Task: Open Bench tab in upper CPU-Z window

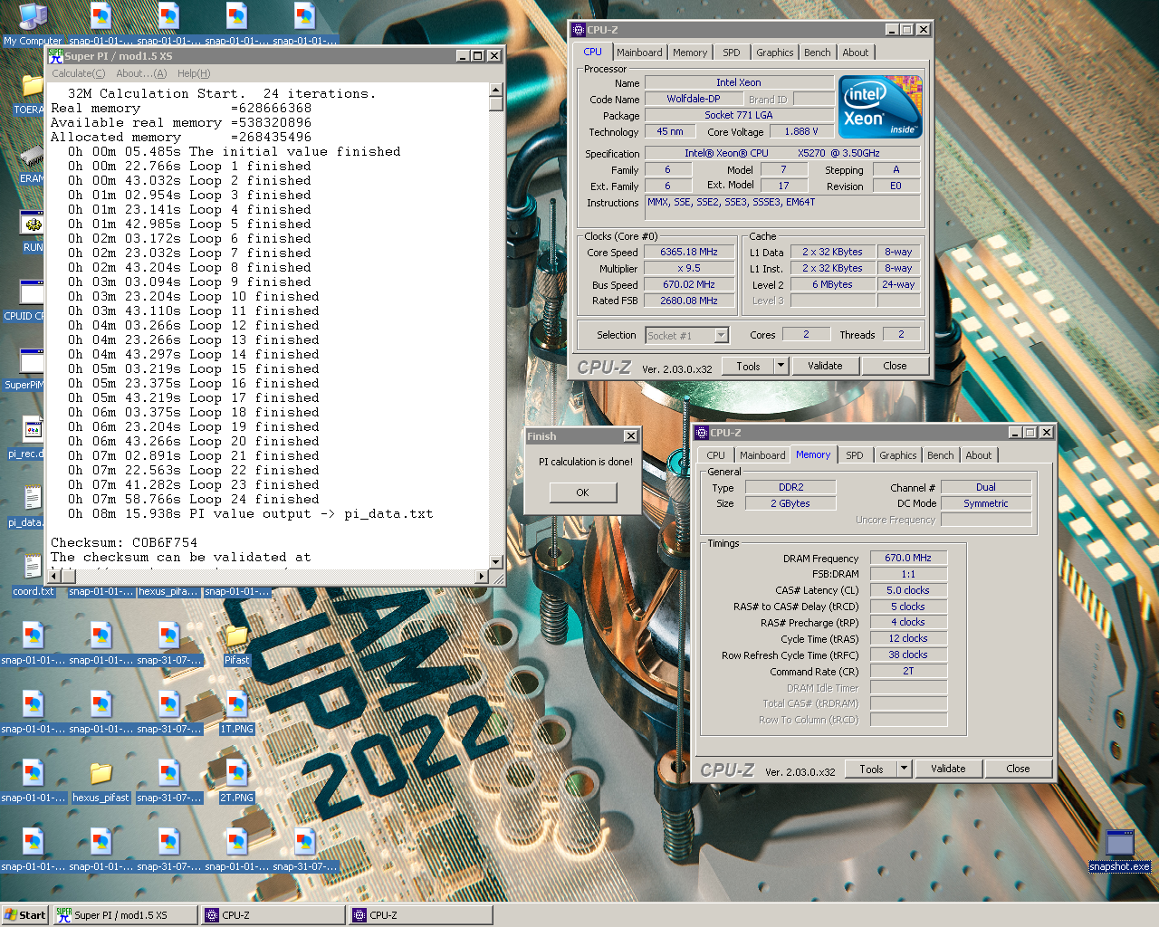Action: click(x=818, y=53)
